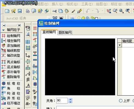
Task: Select 角柱 tool
Action: pyautogui.click(x=11, y=88)
